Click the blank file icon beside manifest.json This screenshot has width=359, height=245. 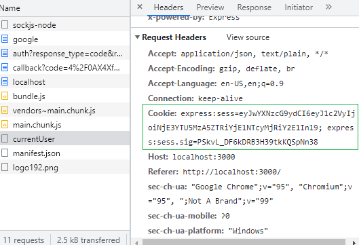coord(5,153)
